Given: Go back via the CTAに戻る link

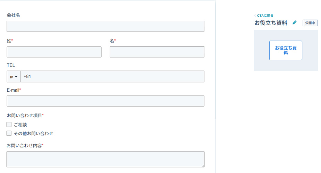Looking at the screenshot, I should coord(265,16).
